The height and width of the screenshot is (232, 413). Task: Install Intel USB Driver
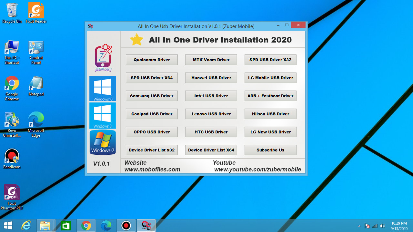coord(211,96)
